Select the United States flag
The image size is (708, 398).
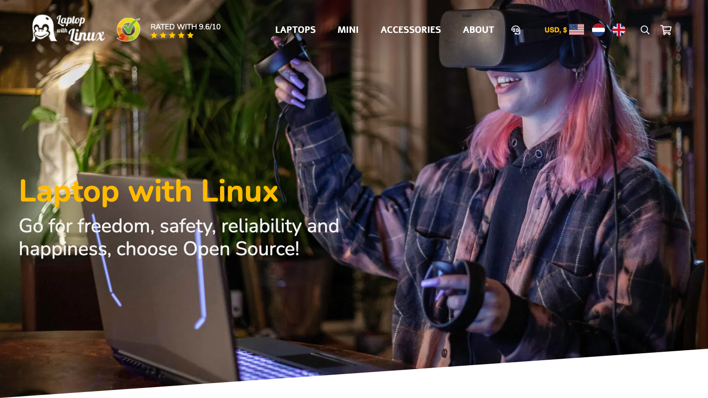(x=577, y=30)
